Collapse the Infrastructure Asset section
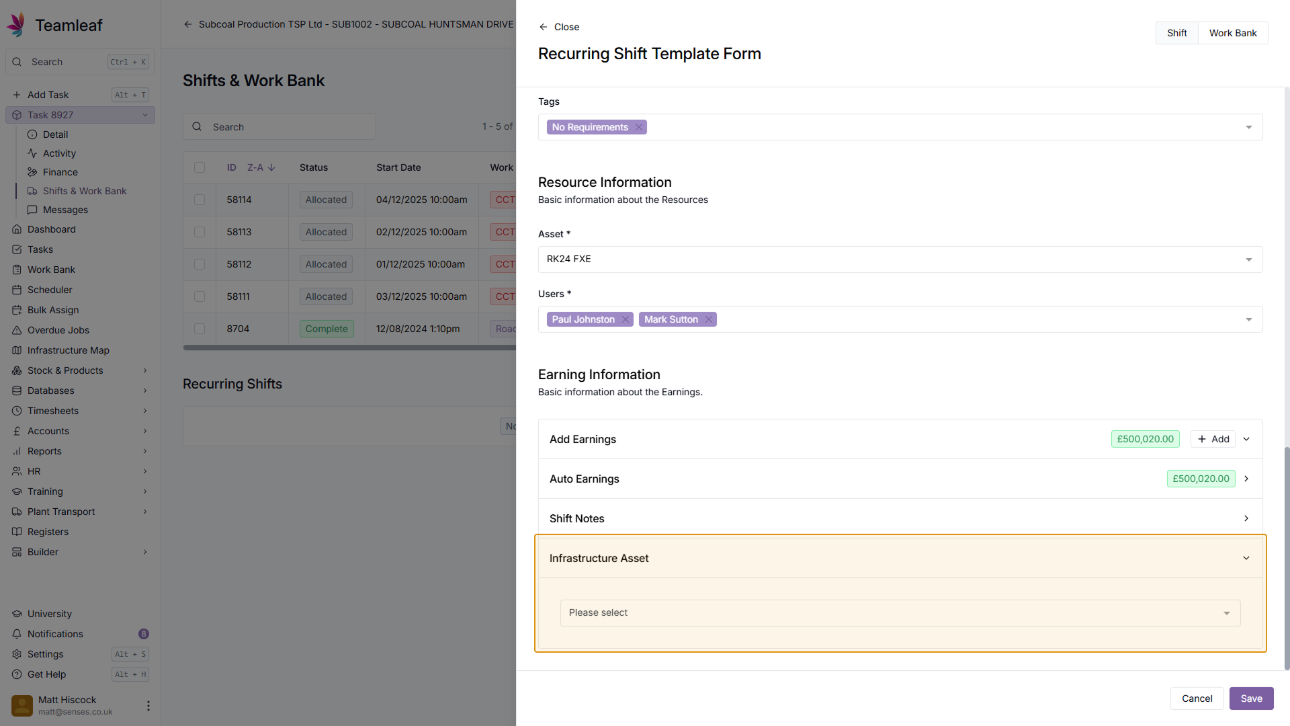Viewport: 1290px width, 726px height. tap(1246, 558)
